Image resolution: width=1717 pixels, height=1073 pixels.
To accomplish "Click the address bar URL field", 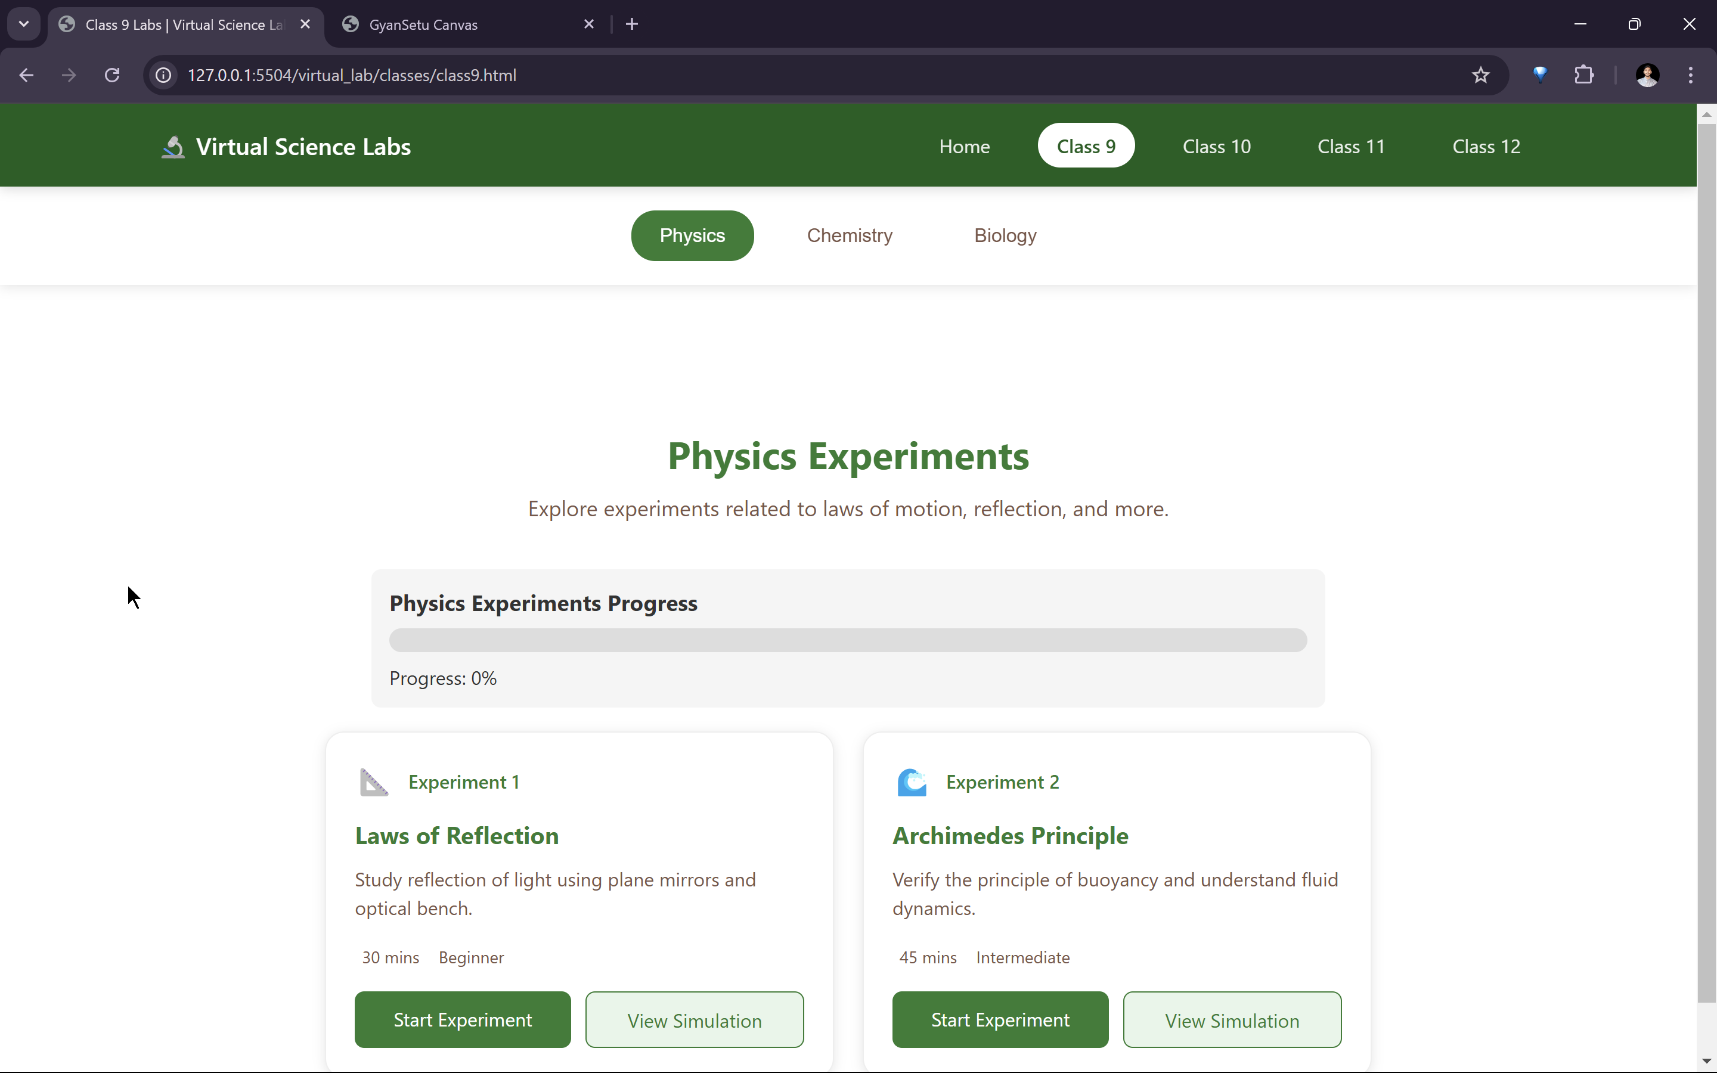I will (x=780, y=75).
